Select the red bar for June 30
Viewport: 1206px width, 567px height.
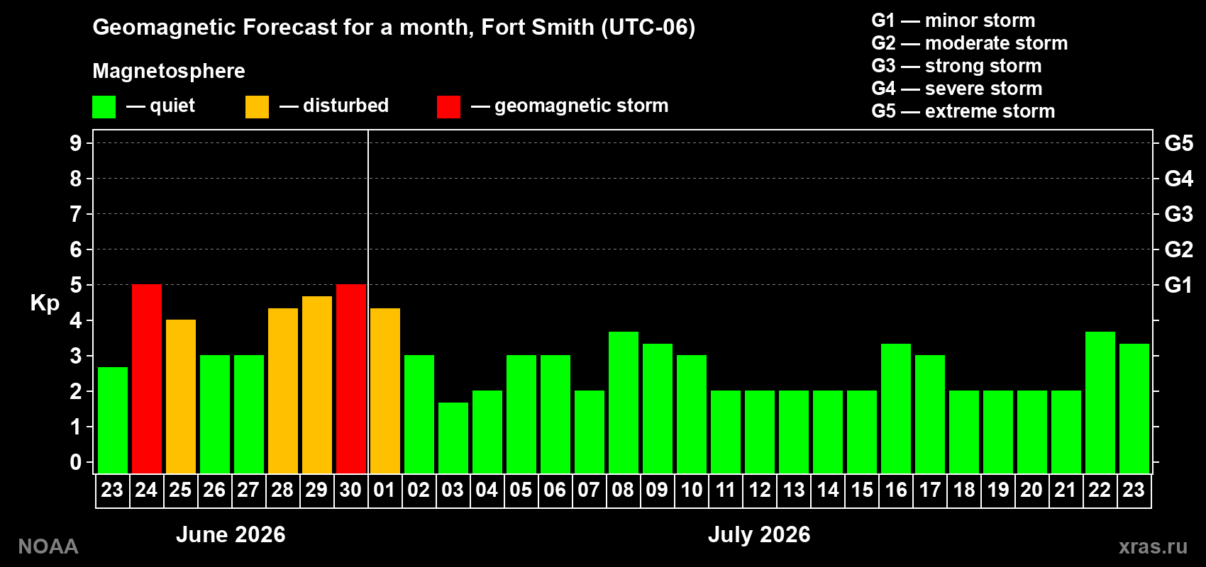pyautogui.click(x=351, y=379)
